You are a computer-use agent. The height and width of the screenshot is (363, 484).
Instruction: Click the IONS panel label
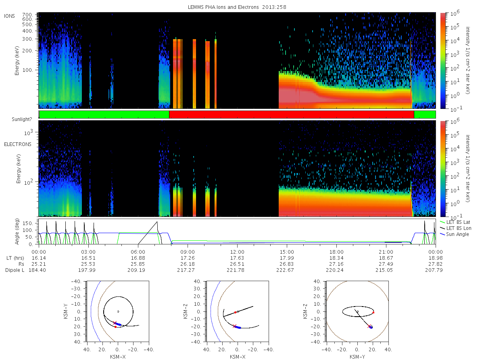10,16
